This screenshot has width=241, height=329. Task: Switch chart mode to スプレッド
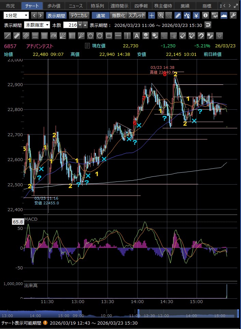pos(137,15)
